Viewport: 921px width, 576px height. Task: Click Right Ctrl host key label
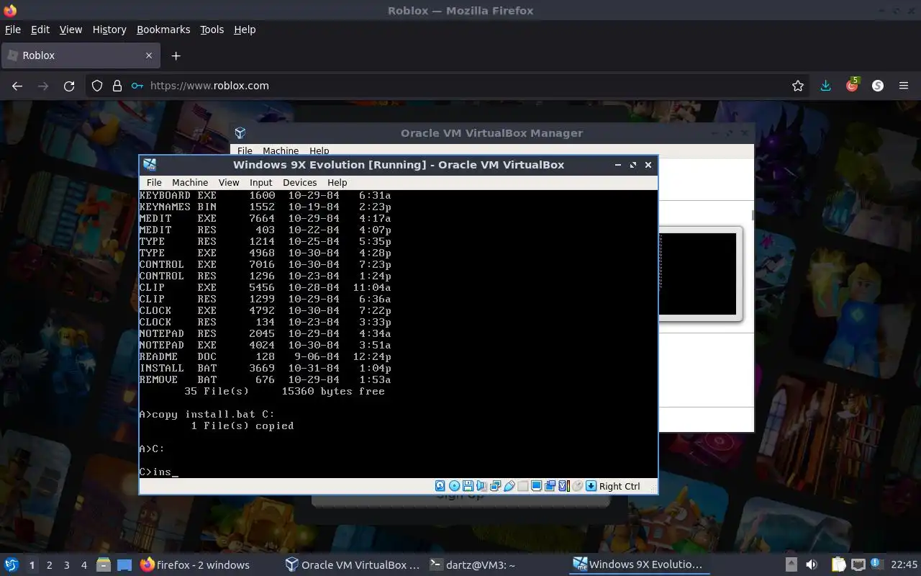pyautogui.click(x=620, y=486)
